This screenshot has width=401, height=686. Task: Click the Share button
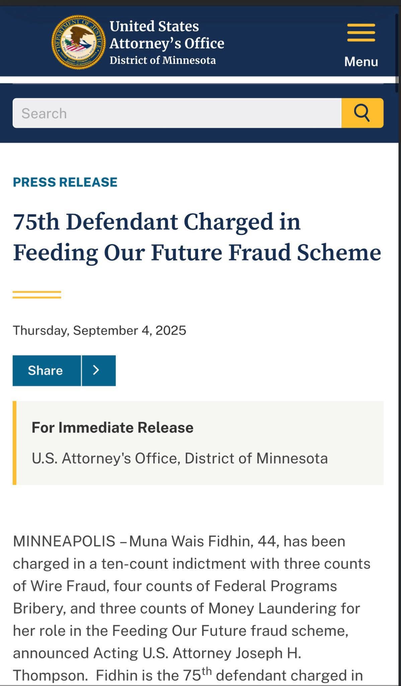[47, 370]
